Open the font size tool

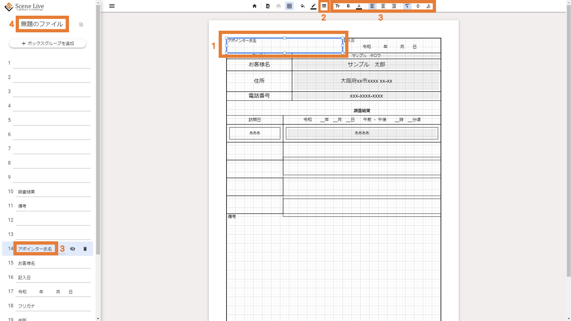tap(338, 6)
